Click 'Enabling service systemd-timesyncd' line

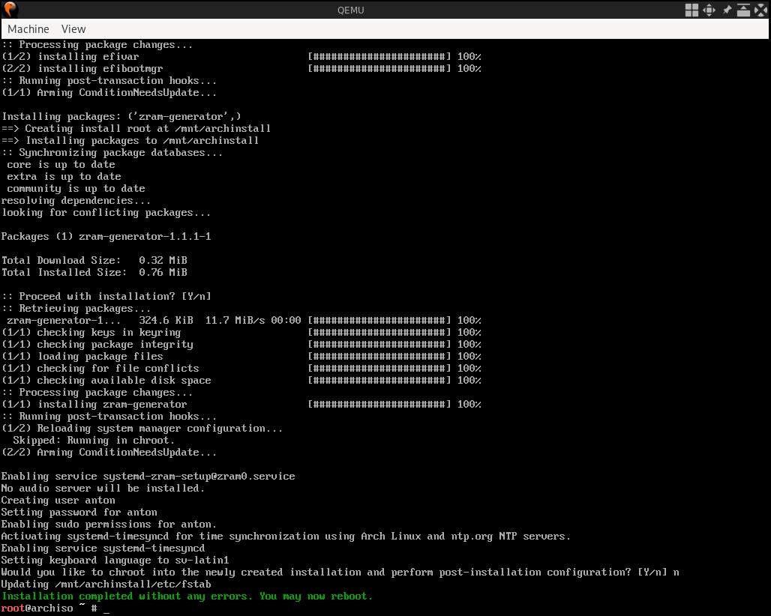(x=103, y=549)
